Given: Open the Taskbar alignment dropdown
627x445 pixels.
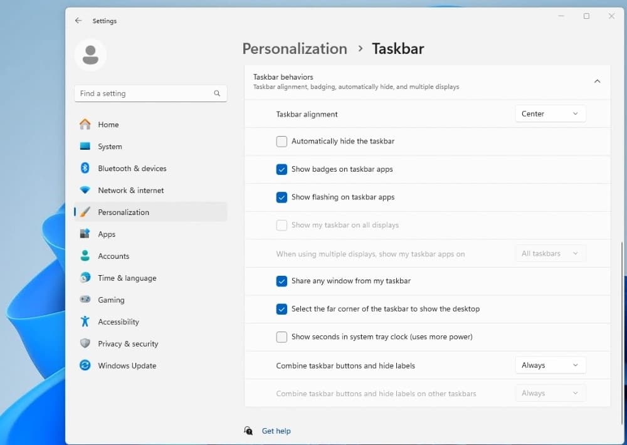Looking at the screenshot, I should pos(550,114).
